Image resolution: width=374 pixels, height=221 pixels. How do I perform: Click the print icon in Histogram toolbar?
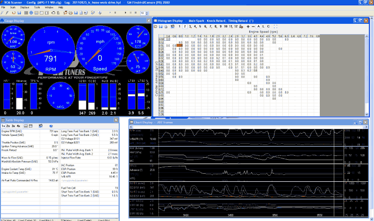pyautogui.click(x=166, y=27)
